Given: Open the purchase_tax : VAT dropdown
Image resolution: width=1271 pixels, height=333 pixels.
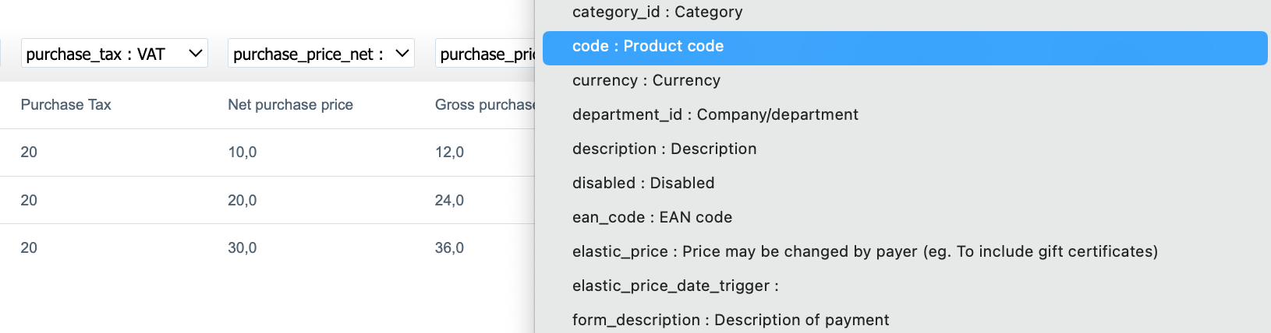Looking at the screenshot, I should click(114, 54).
